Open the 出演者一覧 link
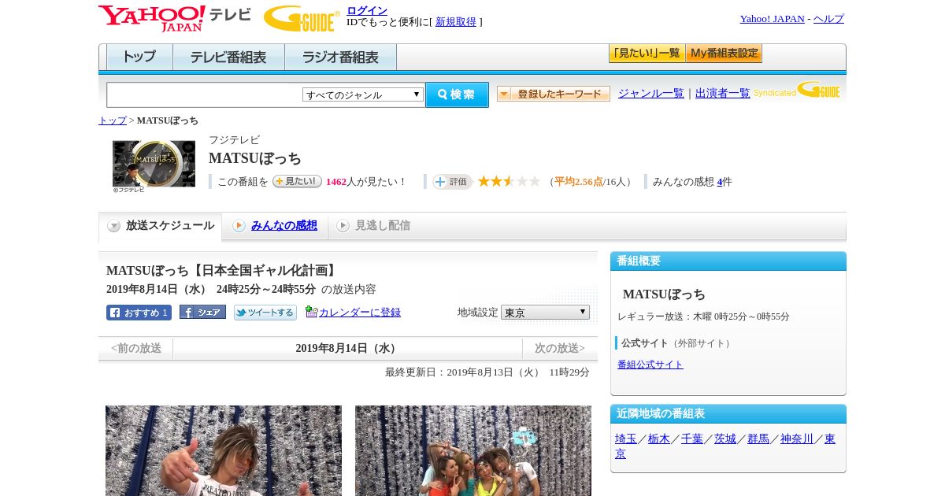The image size is (945, 496). coord(722,94)
